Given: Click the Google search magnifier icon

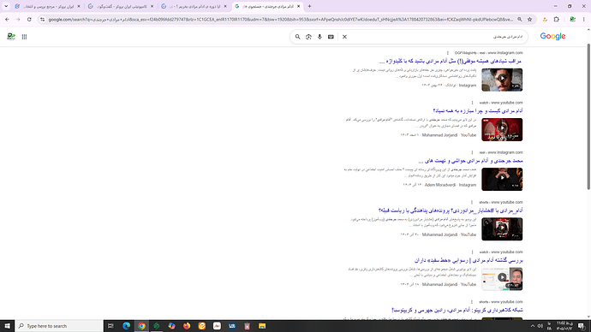Looking at the screenshot, I should (x=297, y=37).
